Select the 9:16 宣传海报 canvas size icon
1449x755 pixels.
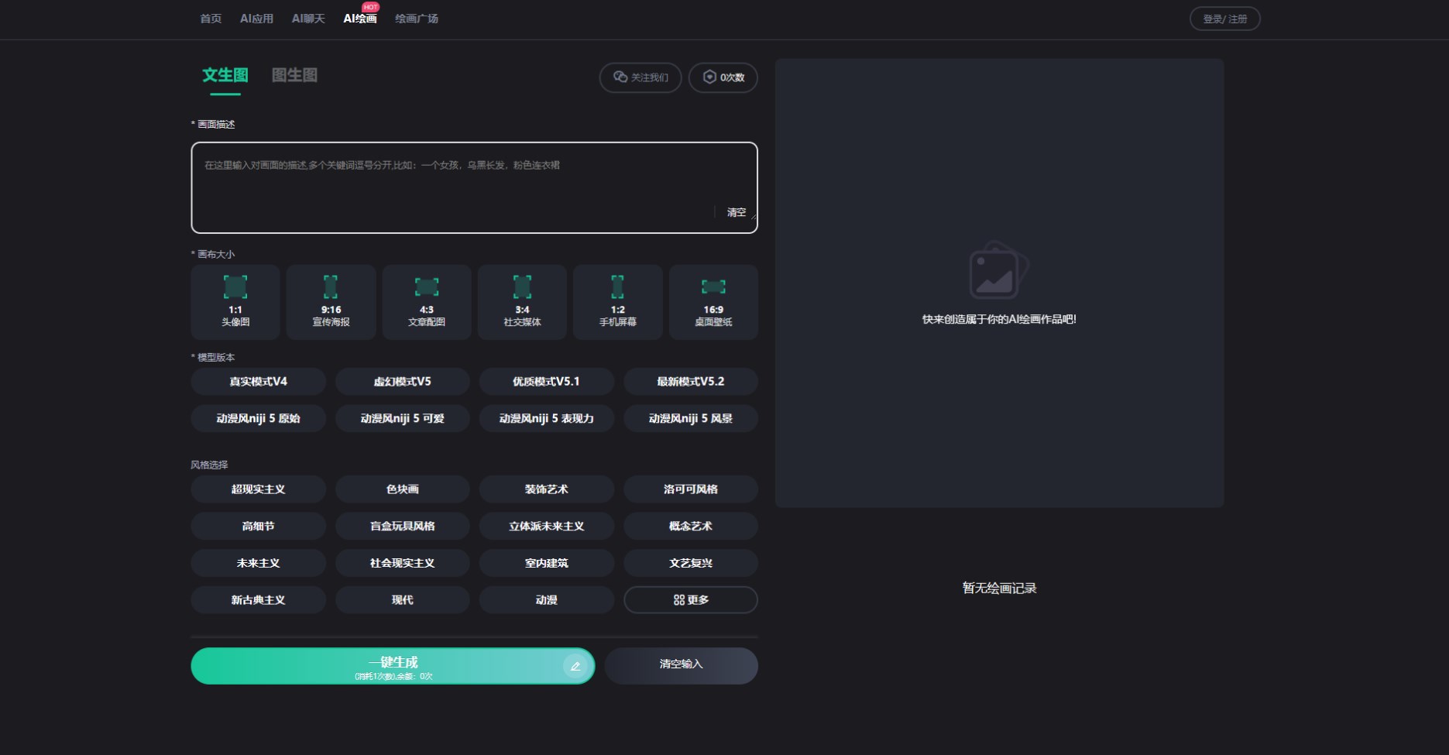coord(331,287)
